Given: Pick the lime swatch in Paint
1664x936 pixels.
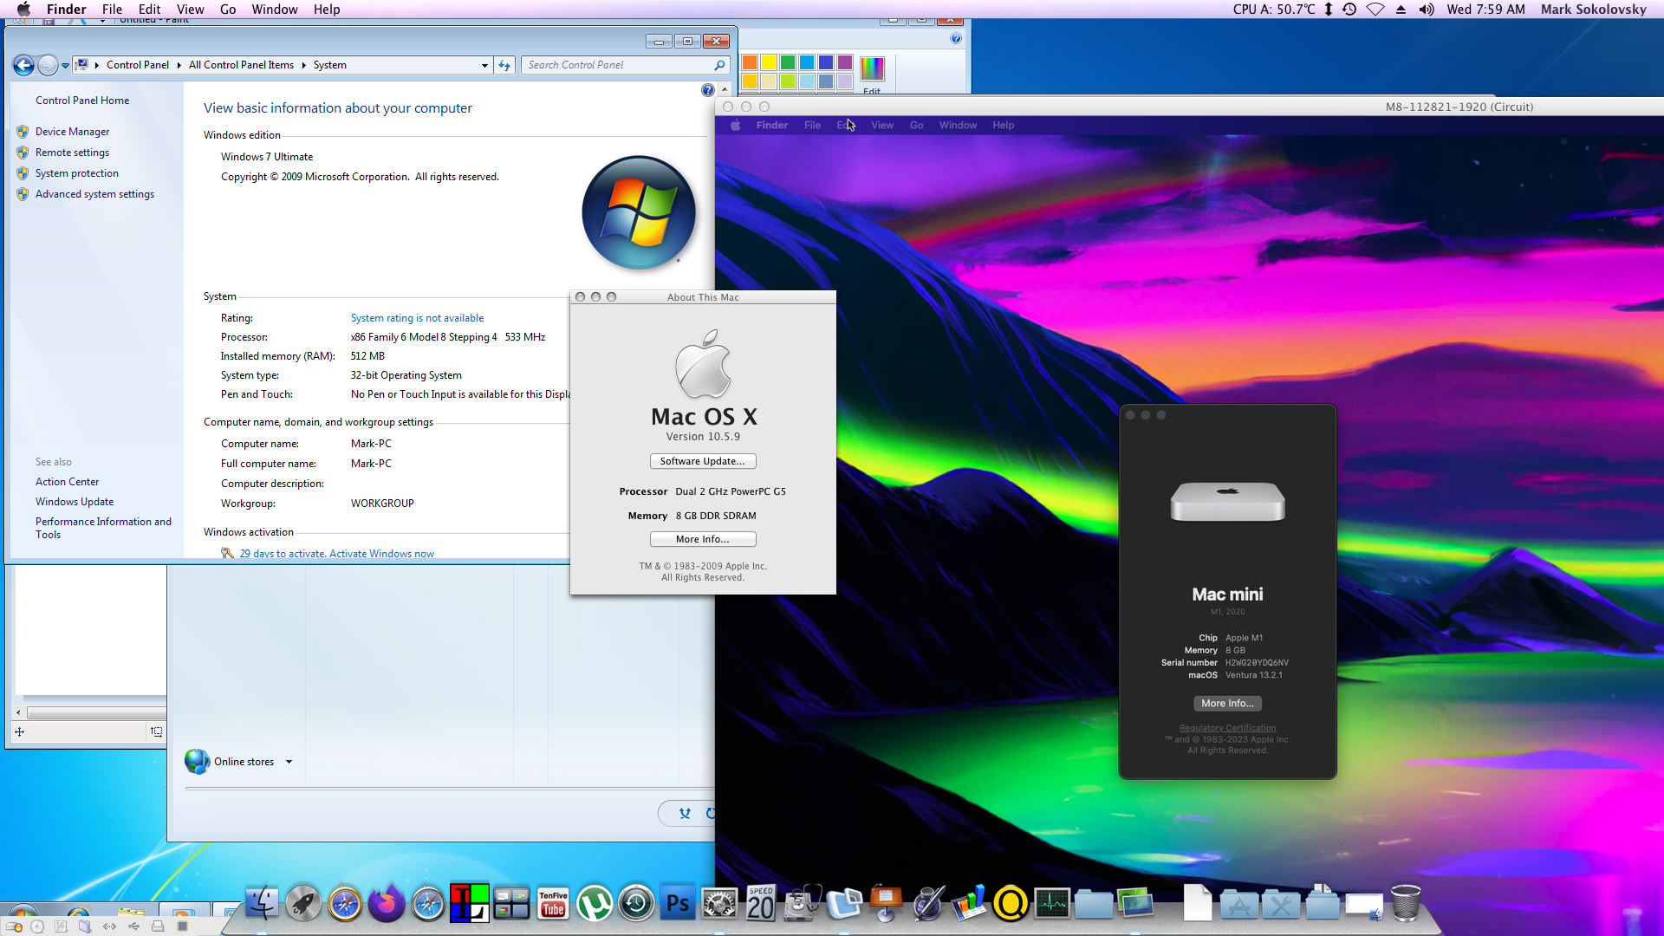Looking at the screenshot, I should 788,81.
